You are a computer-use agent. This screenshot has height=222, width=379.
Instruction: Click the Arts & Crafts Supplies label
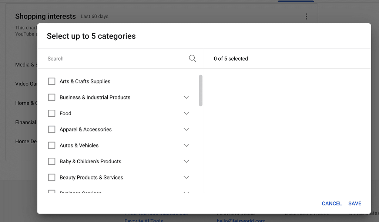coord(85,81)
